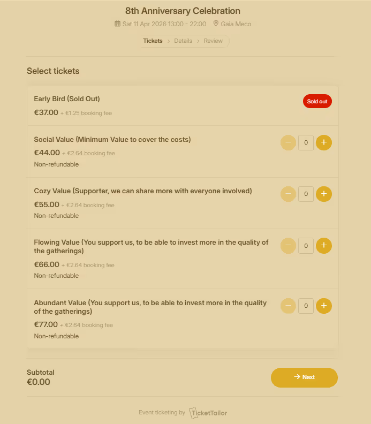Open the TicketTailor logo link
Image resolution: width=371 pixels, height=424 pixels.
pos(208,413)
